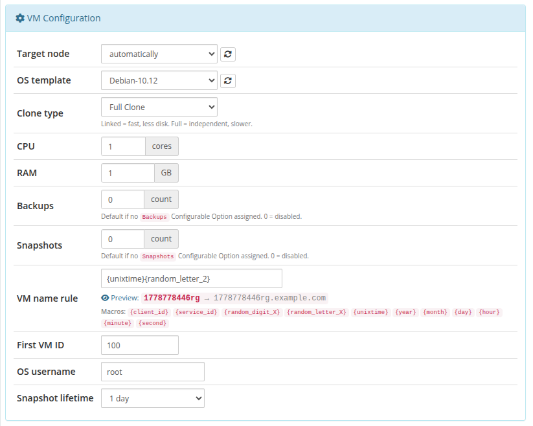Click the VM name rule text field
Screen dimensions: 533x426
pyautogui.click(x=192, y=278)
